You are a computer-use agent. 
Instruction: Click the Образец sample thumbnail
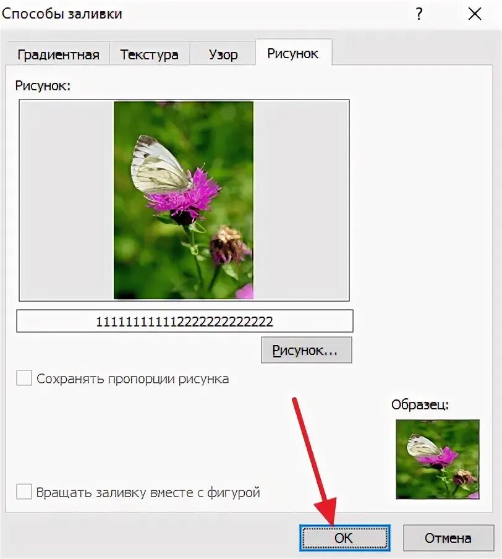pos(438,459)
